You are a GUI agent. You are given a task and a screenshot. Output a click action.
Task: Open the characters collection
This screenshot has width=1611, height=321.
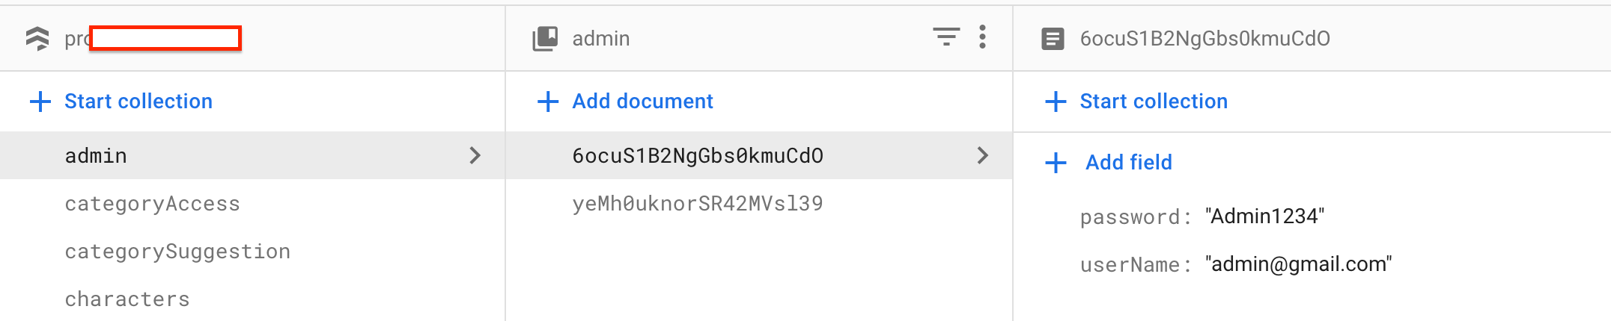[x=127, y=299]
